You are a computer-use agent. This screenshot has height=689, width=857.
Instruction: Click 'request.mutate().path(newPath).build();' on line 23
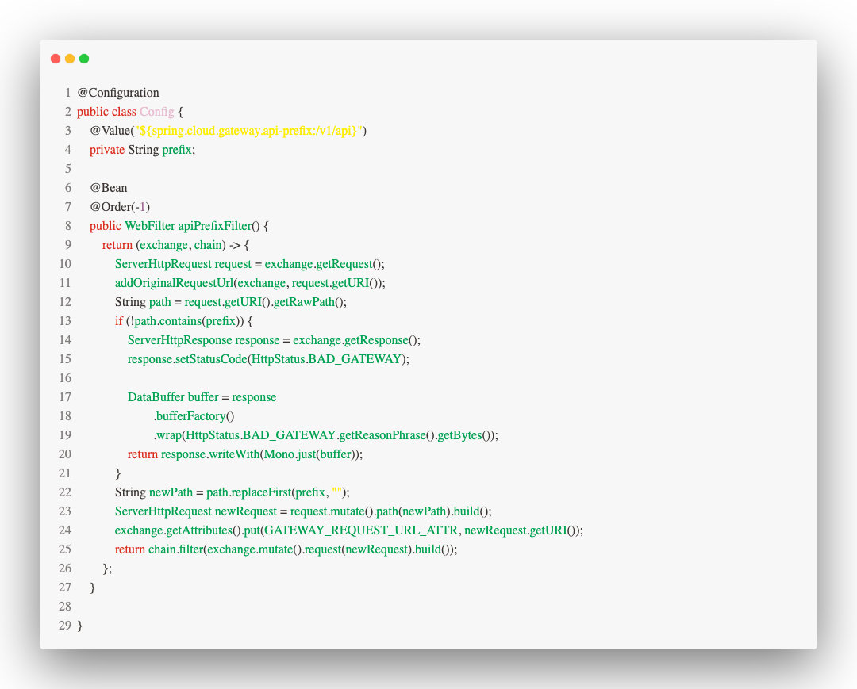point(390,511)
